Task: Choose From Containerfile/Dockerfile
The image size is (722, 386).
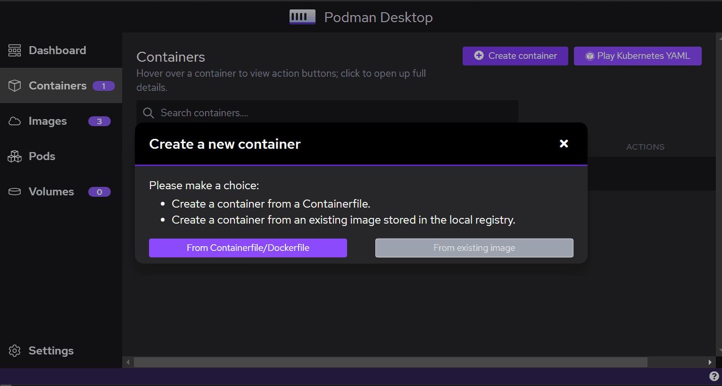Action: click(248, 248)
